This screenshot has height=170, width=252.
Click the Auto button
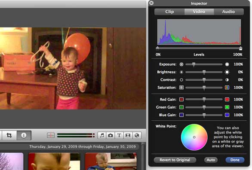211,160
